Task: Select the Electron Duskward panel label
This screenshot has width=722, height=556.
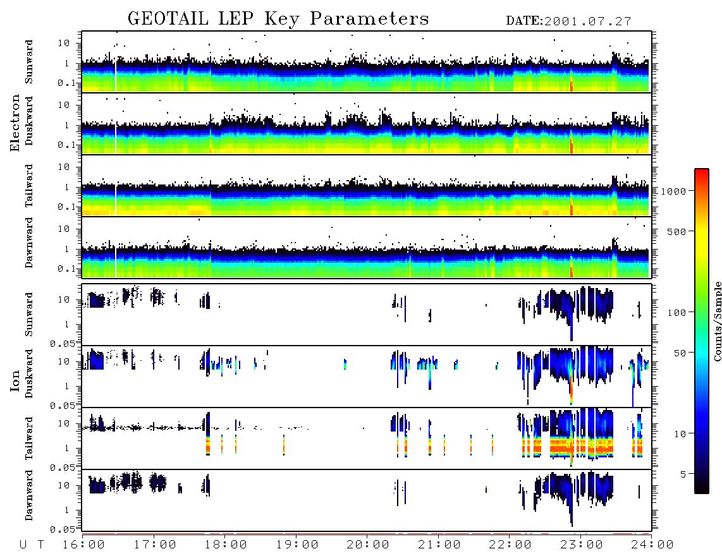Action: [x=29, y=121]
